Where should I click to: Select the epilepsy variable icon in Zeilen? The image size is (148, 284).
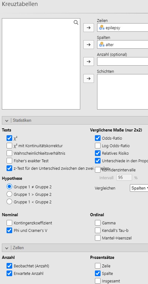coord(102,28)
